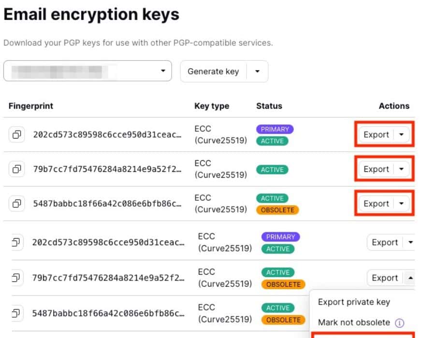Image resolution: width=435 pixels, height=338 pixels.
Task: Click copy icon in the first 202cd row
Action: click(17, 135)
